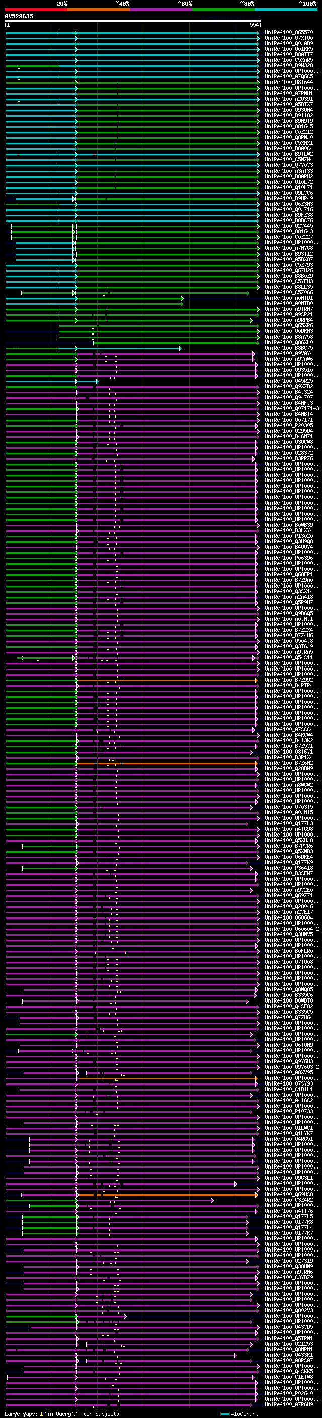Viewport: 322px width, 1418px height.
Task: Open hit UniRef100_B9ILW2
Action: pos(289,154)
